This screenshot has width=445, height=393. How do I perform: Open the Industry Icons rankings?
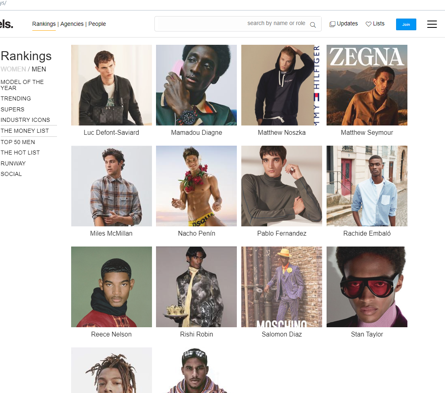pyautogui.click(x=25, y=120)
